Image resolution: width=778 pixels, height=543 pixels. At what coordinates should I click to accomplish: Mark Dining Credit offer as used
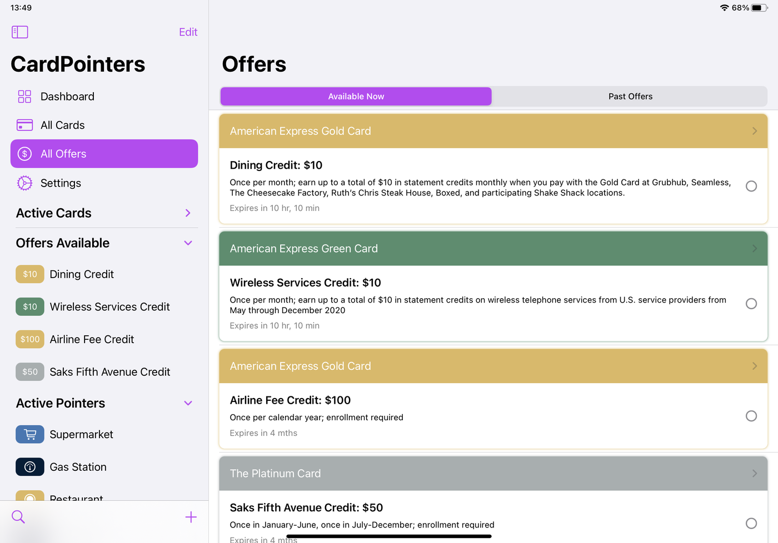point(751,186)
